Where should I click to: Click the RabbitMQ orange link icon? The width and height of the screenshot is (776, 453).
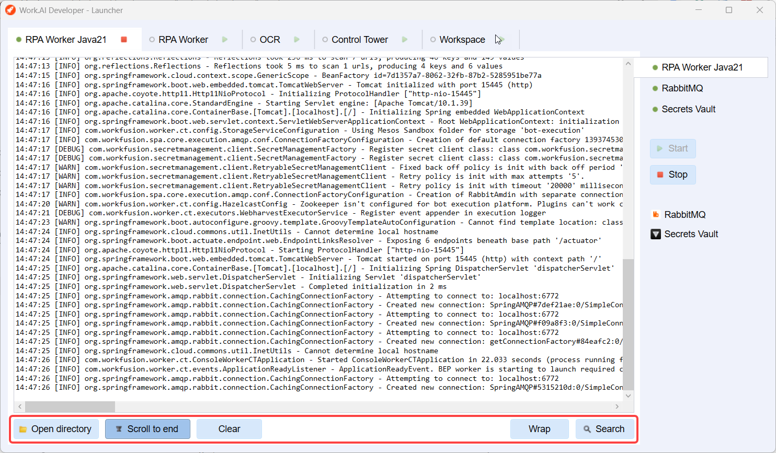[655, 215]
